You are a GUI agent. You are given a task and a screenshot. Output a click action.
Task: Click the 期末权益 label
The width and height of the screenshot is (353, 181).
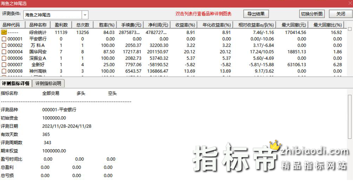tap(9, 151)
